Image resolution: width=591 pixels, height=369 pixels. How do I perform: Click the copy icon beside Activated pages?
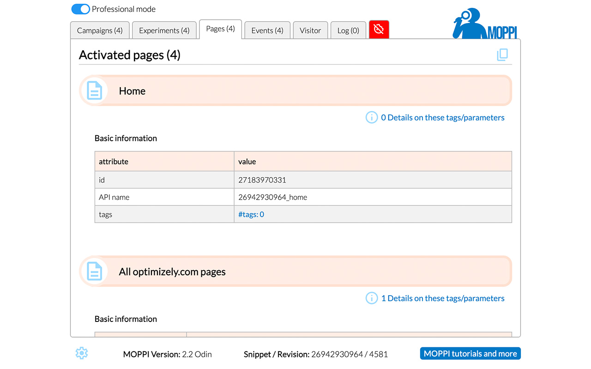coord(502,54)
